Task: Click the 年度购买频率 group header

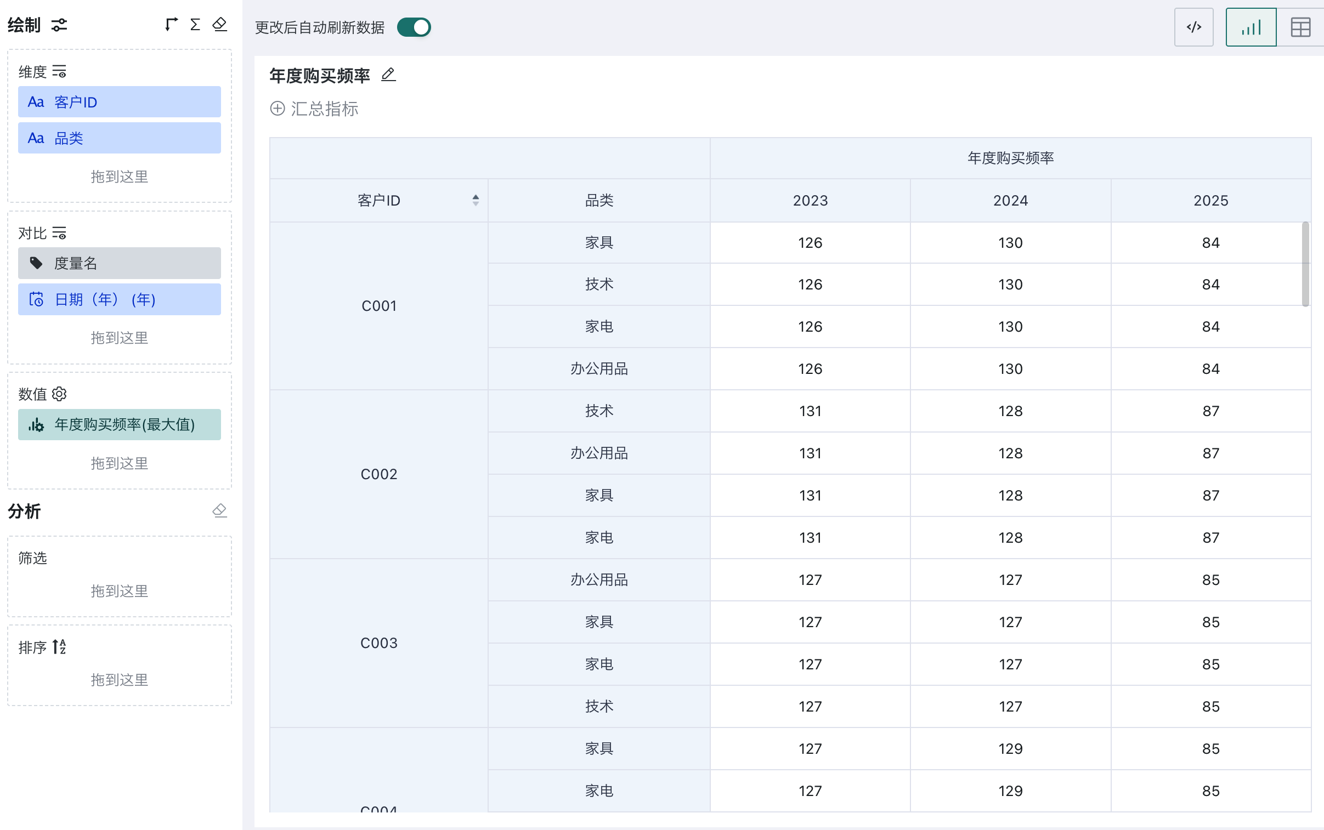Action: [x=1010, y=158]
